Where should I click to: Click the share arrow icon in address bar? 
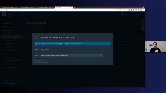(121, 10)
